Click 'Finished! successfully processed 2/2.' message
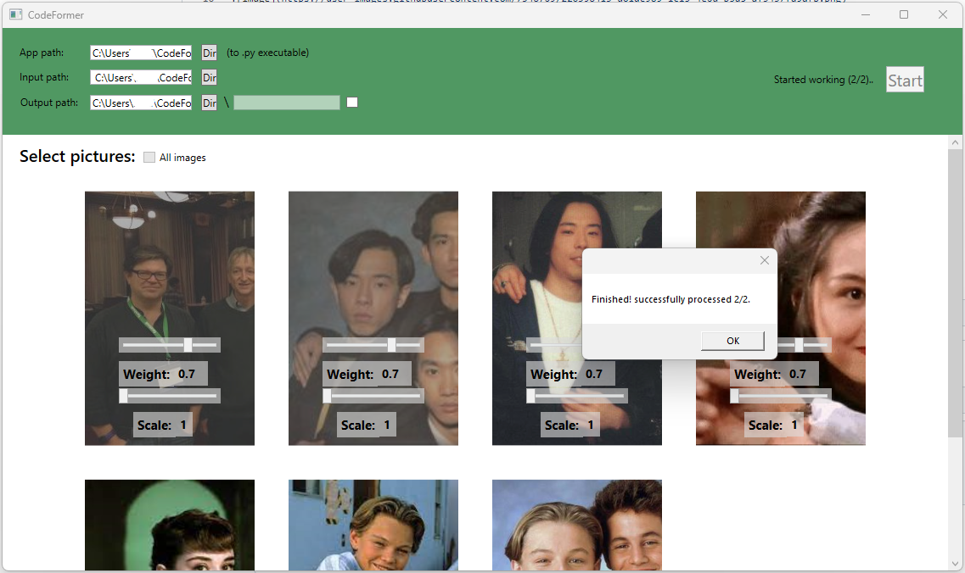The width and height of the screenshot is (965, 573). coord(670,299)
